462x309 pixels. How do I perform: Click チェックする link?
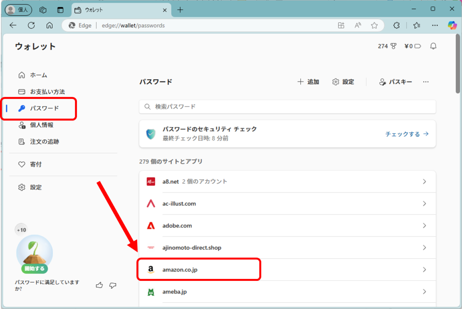(407, 134)
